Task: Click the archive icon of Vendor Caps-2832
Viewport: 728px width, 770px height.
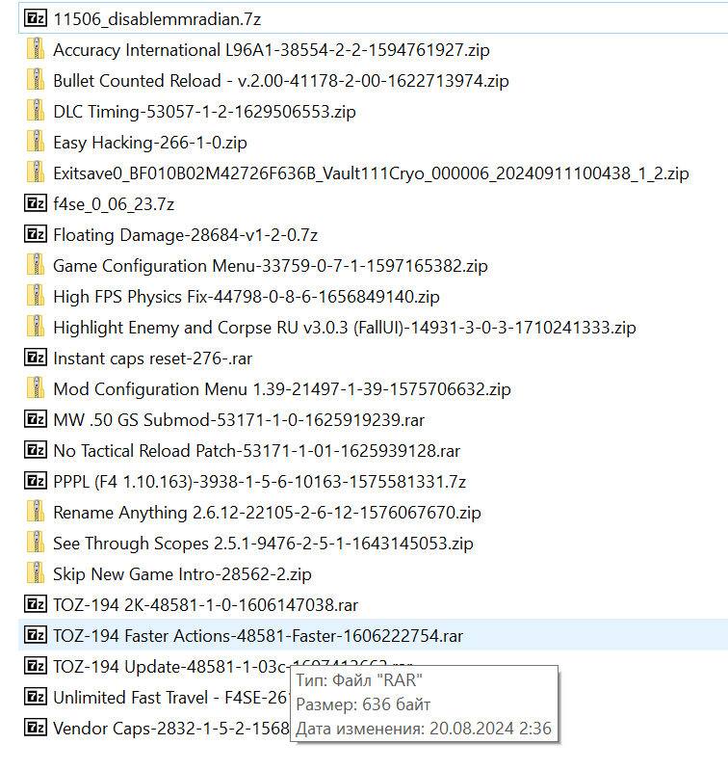Action: 36,728
